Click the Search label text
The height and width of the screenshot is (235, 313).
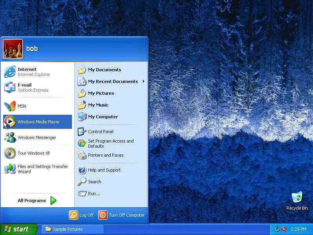point(94,182)
